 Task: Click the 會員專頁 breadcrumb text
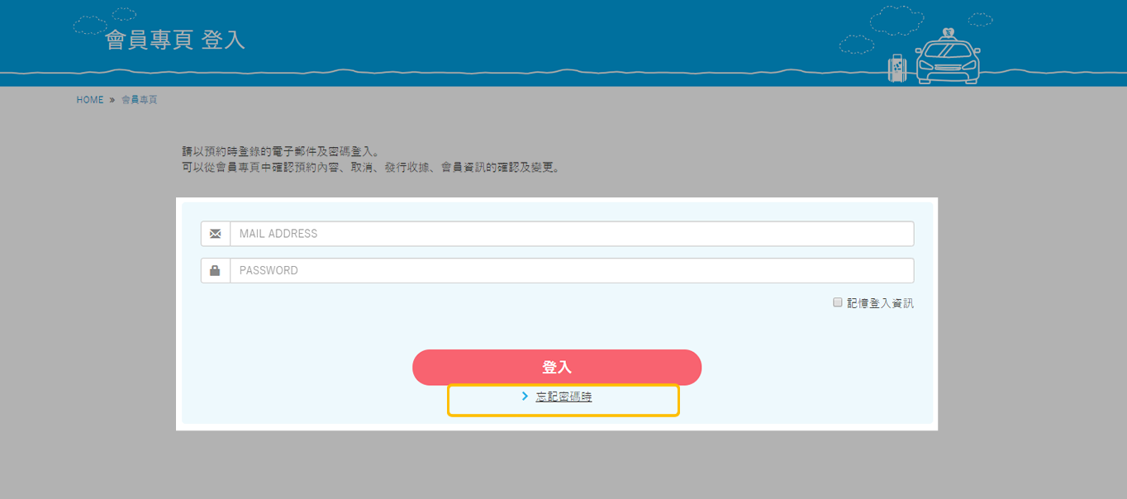139,100
